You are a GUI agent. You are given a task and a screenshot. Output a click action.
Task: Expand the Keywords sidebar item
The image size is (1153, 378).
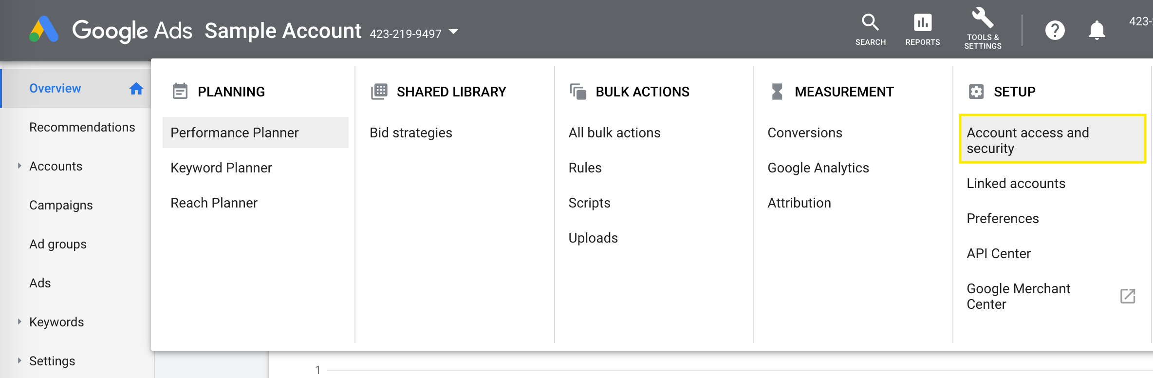click(x=19, y=321)
